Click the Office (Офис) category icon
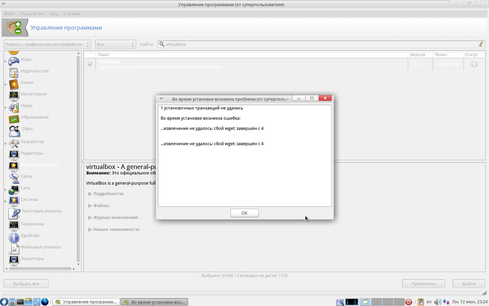 (15, 131)
